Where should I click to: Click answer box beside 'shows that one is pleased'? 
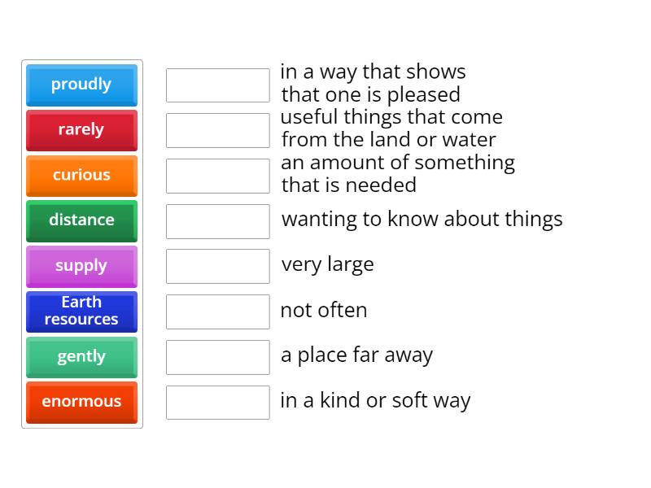click(x=217, y=85)
